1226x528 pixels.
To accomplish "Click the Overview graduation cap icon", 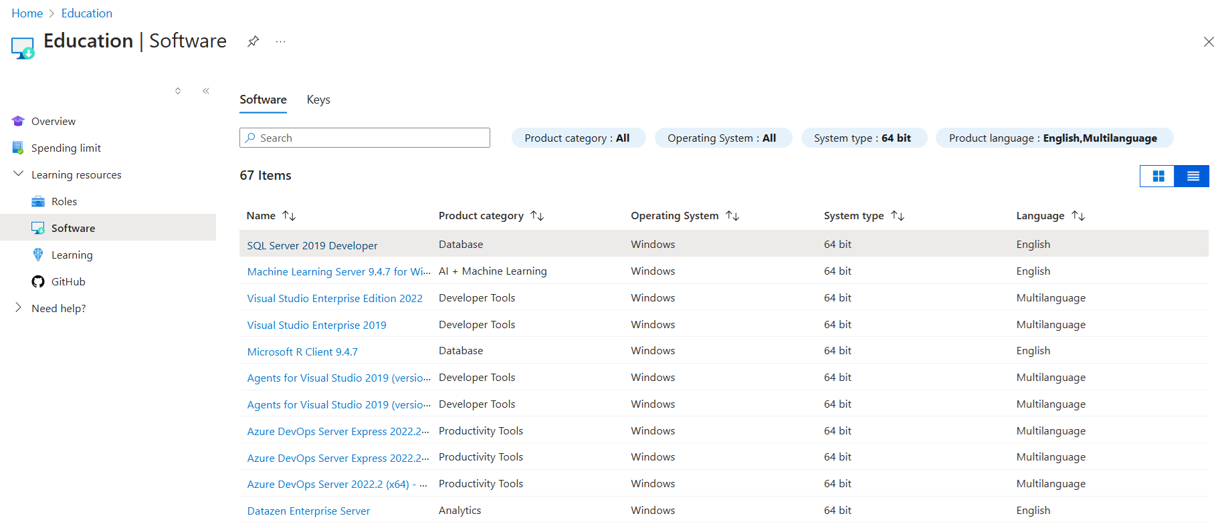I will pyautogui.click(x=18, y=121).
